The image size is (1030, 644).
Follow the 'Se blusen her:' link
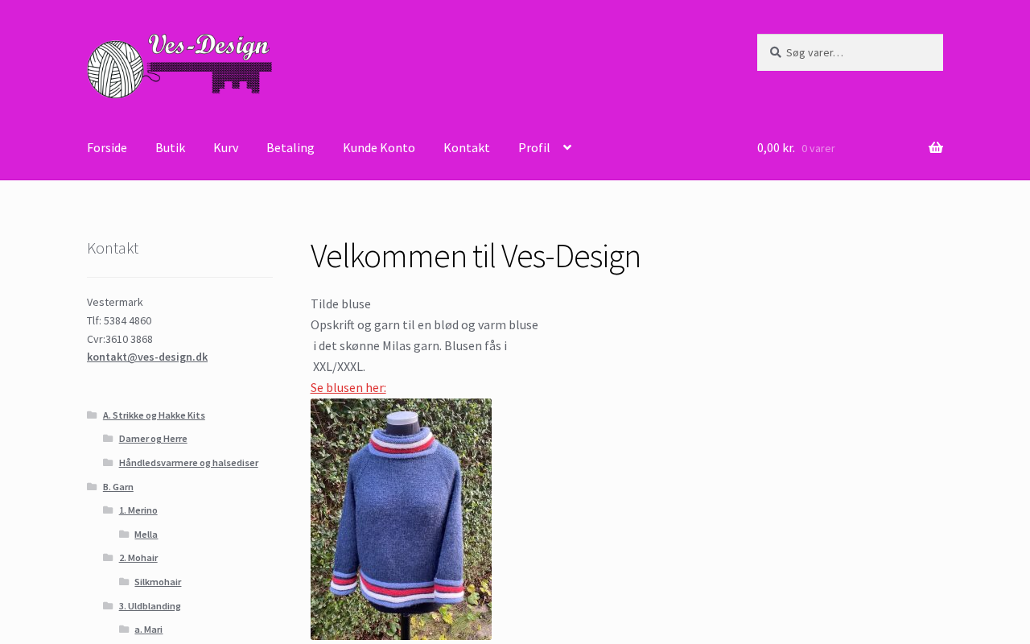[x=348, y=387]
